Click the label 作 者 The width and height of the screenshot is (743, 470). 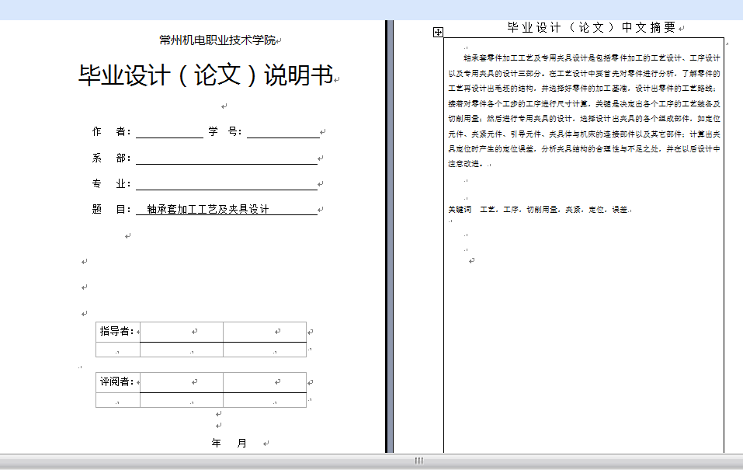(x=111, y=131)
